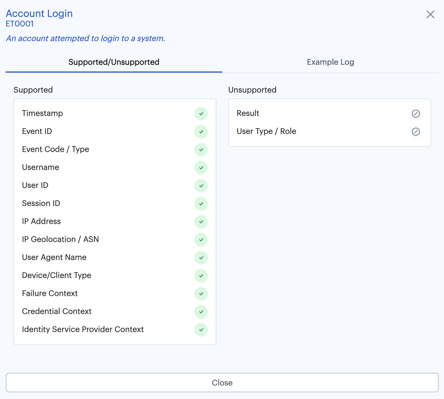Click the unsupported icon beside User Type / Role
Screen dimensions: 444x399
coord(416,132)
